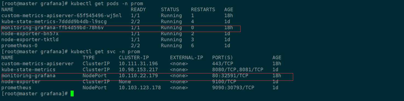Click the prometheus-0 pod name
Screen dimensions: 404x101
pyautogui.click(x=19, y=46)
